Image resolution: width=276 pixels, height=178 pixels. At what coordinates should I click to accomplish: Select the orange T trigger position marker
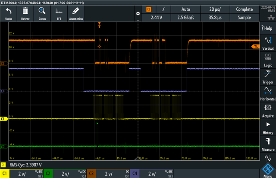click(x=100, y=25)
